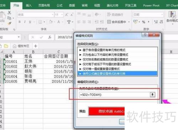Open the font name dropdown
This screenshot has height=130, width=178.
click(52, 15)
